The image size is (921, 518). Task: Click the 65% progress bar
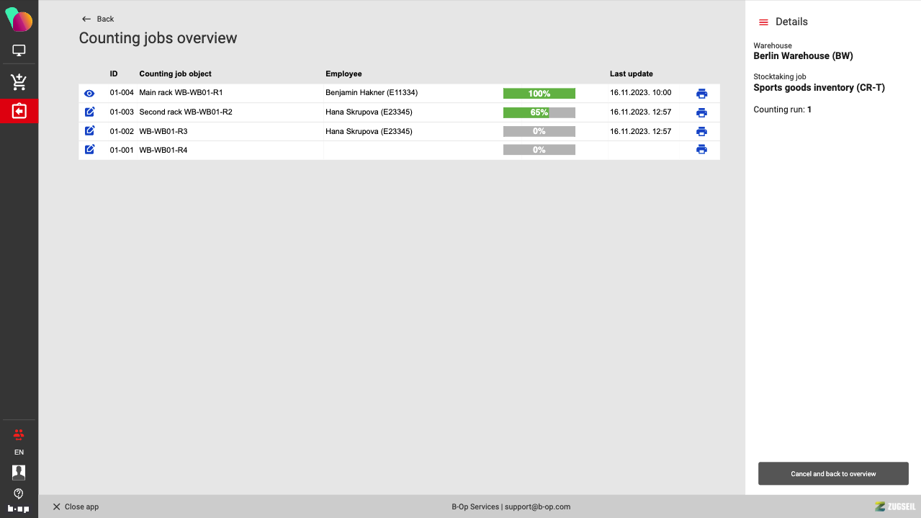(x=539, y=112)
